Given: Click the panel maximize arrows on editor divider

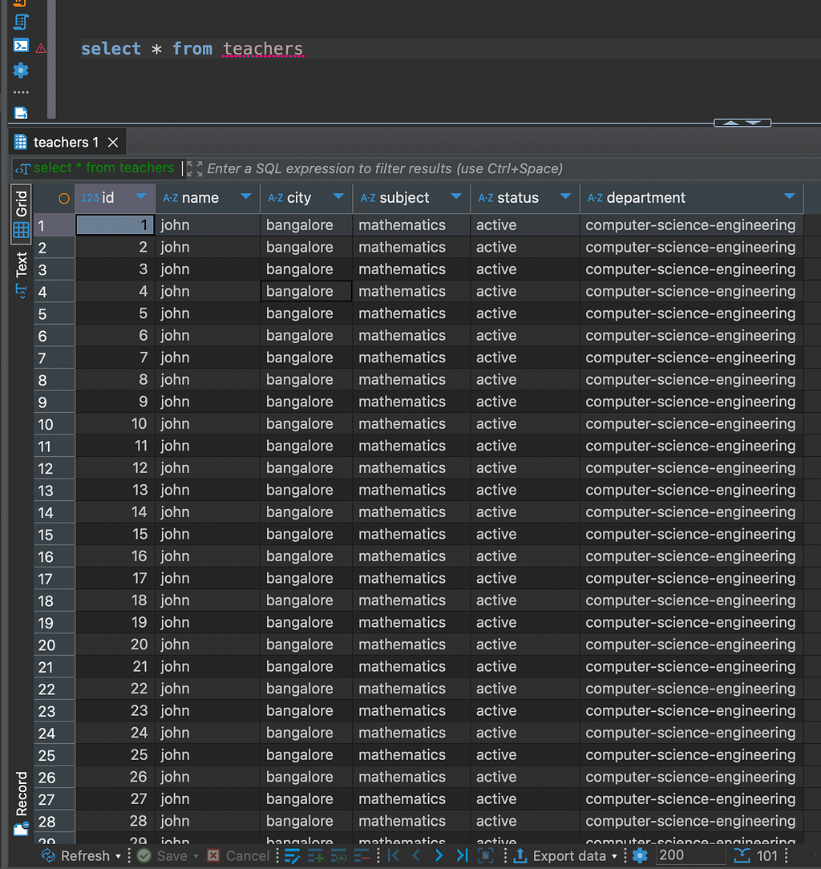Looking at the screenshot, I should click(x=742, y=123).
